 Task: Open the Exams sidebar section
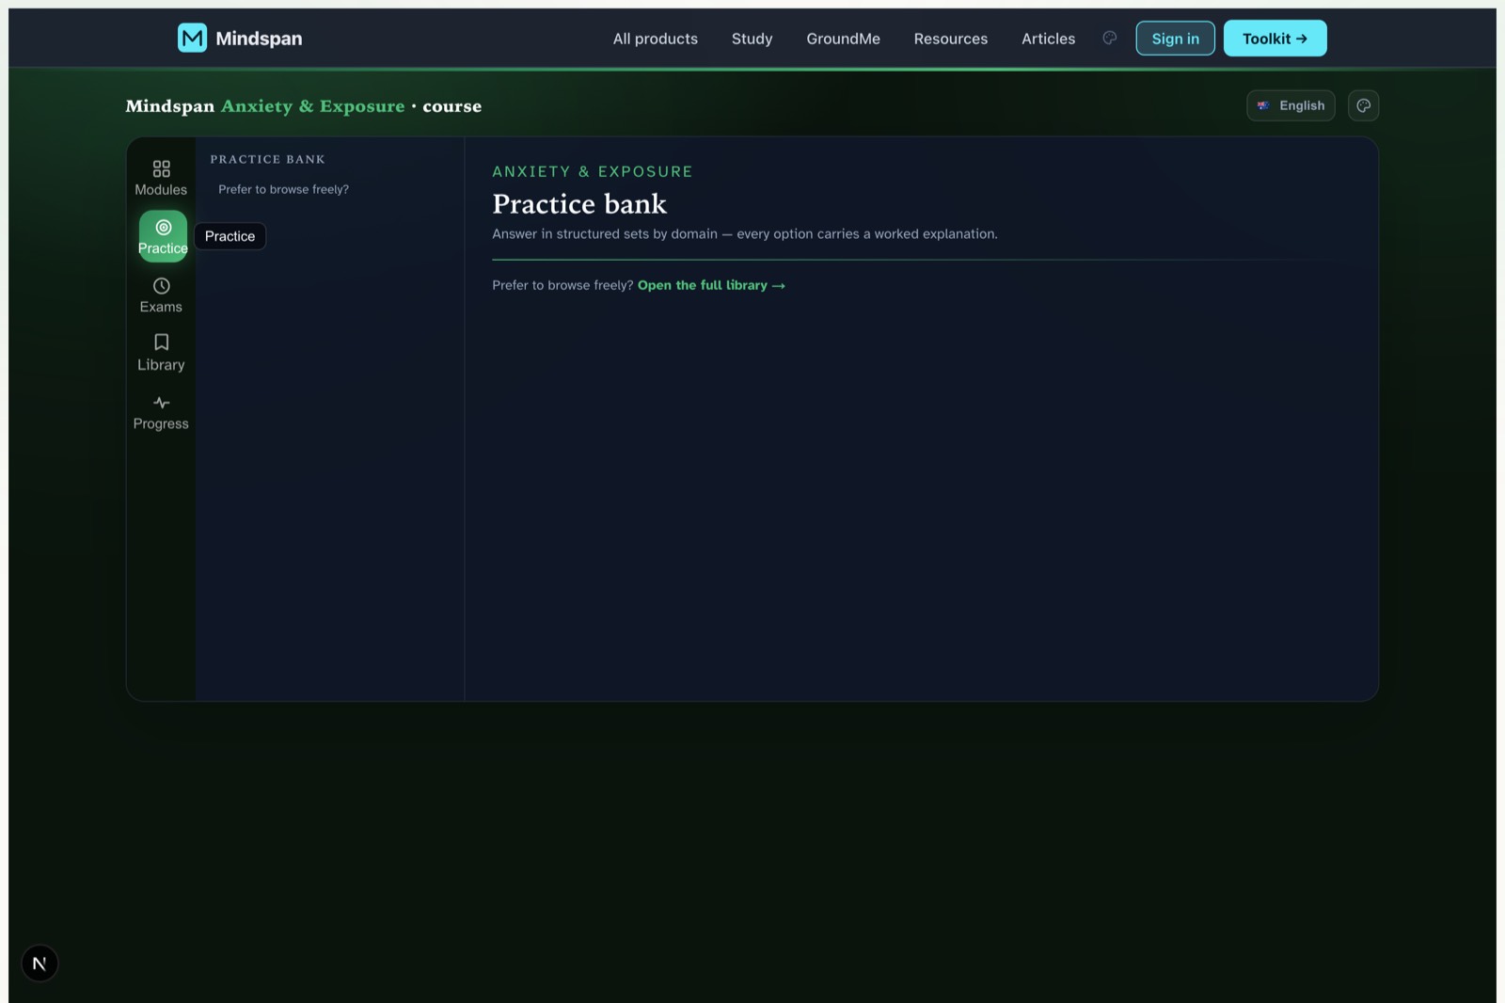coord(161,295)
